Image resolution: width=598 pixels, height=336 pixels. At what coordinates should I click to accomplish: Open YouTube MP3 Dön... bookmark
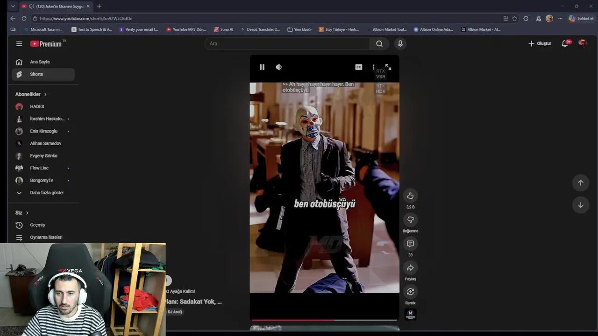186,29
